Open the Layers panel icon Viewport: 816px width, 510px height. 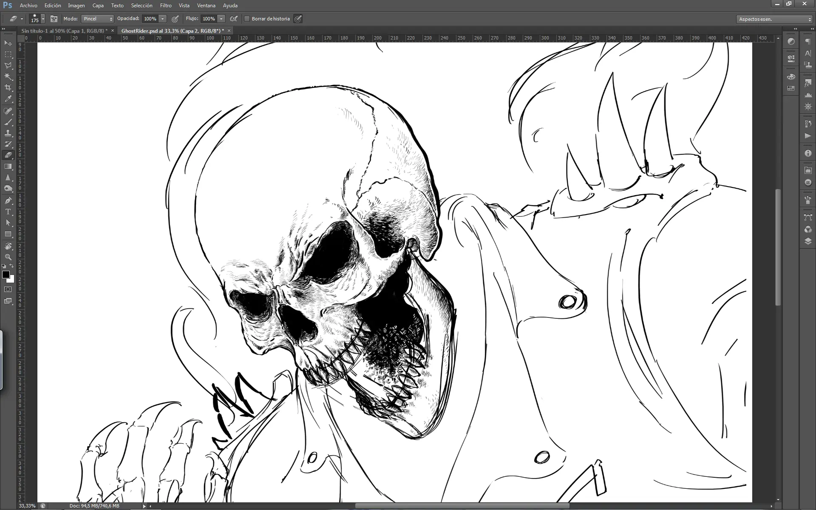tap(808, 241)
